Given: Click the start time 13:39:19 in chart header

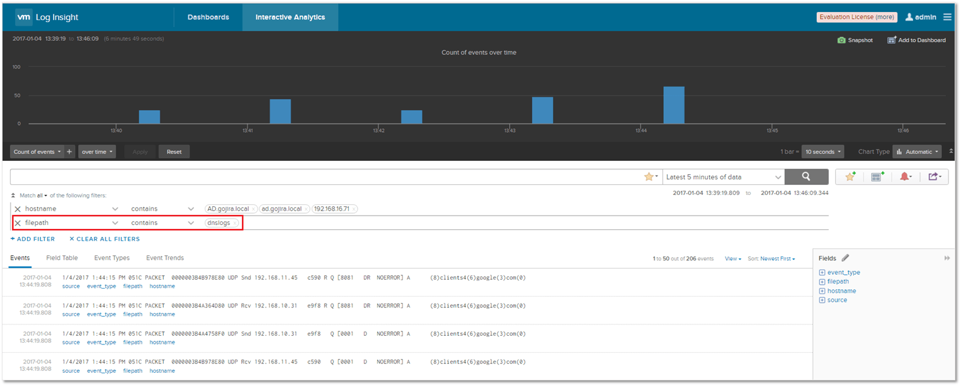Looking at the screenshot, I should coord(55,39).
